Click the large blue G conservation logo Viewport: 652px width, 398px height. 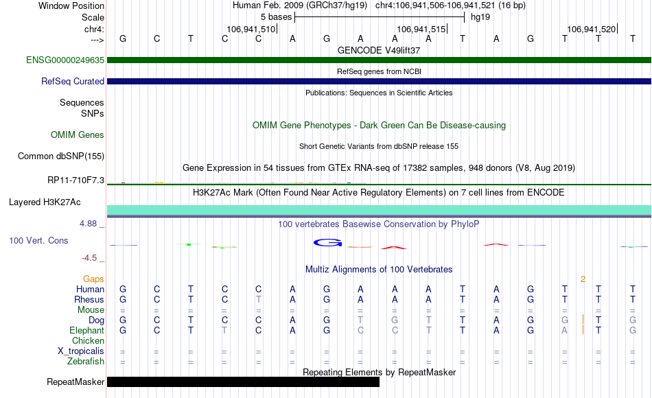327,242
